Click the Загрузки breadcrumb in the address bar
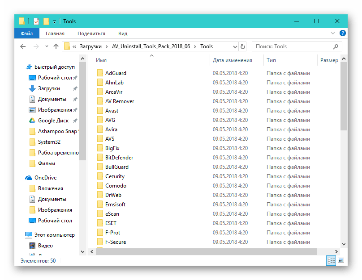Image resolution: width=362 pixels, height=280 pixels. (90, 46)
